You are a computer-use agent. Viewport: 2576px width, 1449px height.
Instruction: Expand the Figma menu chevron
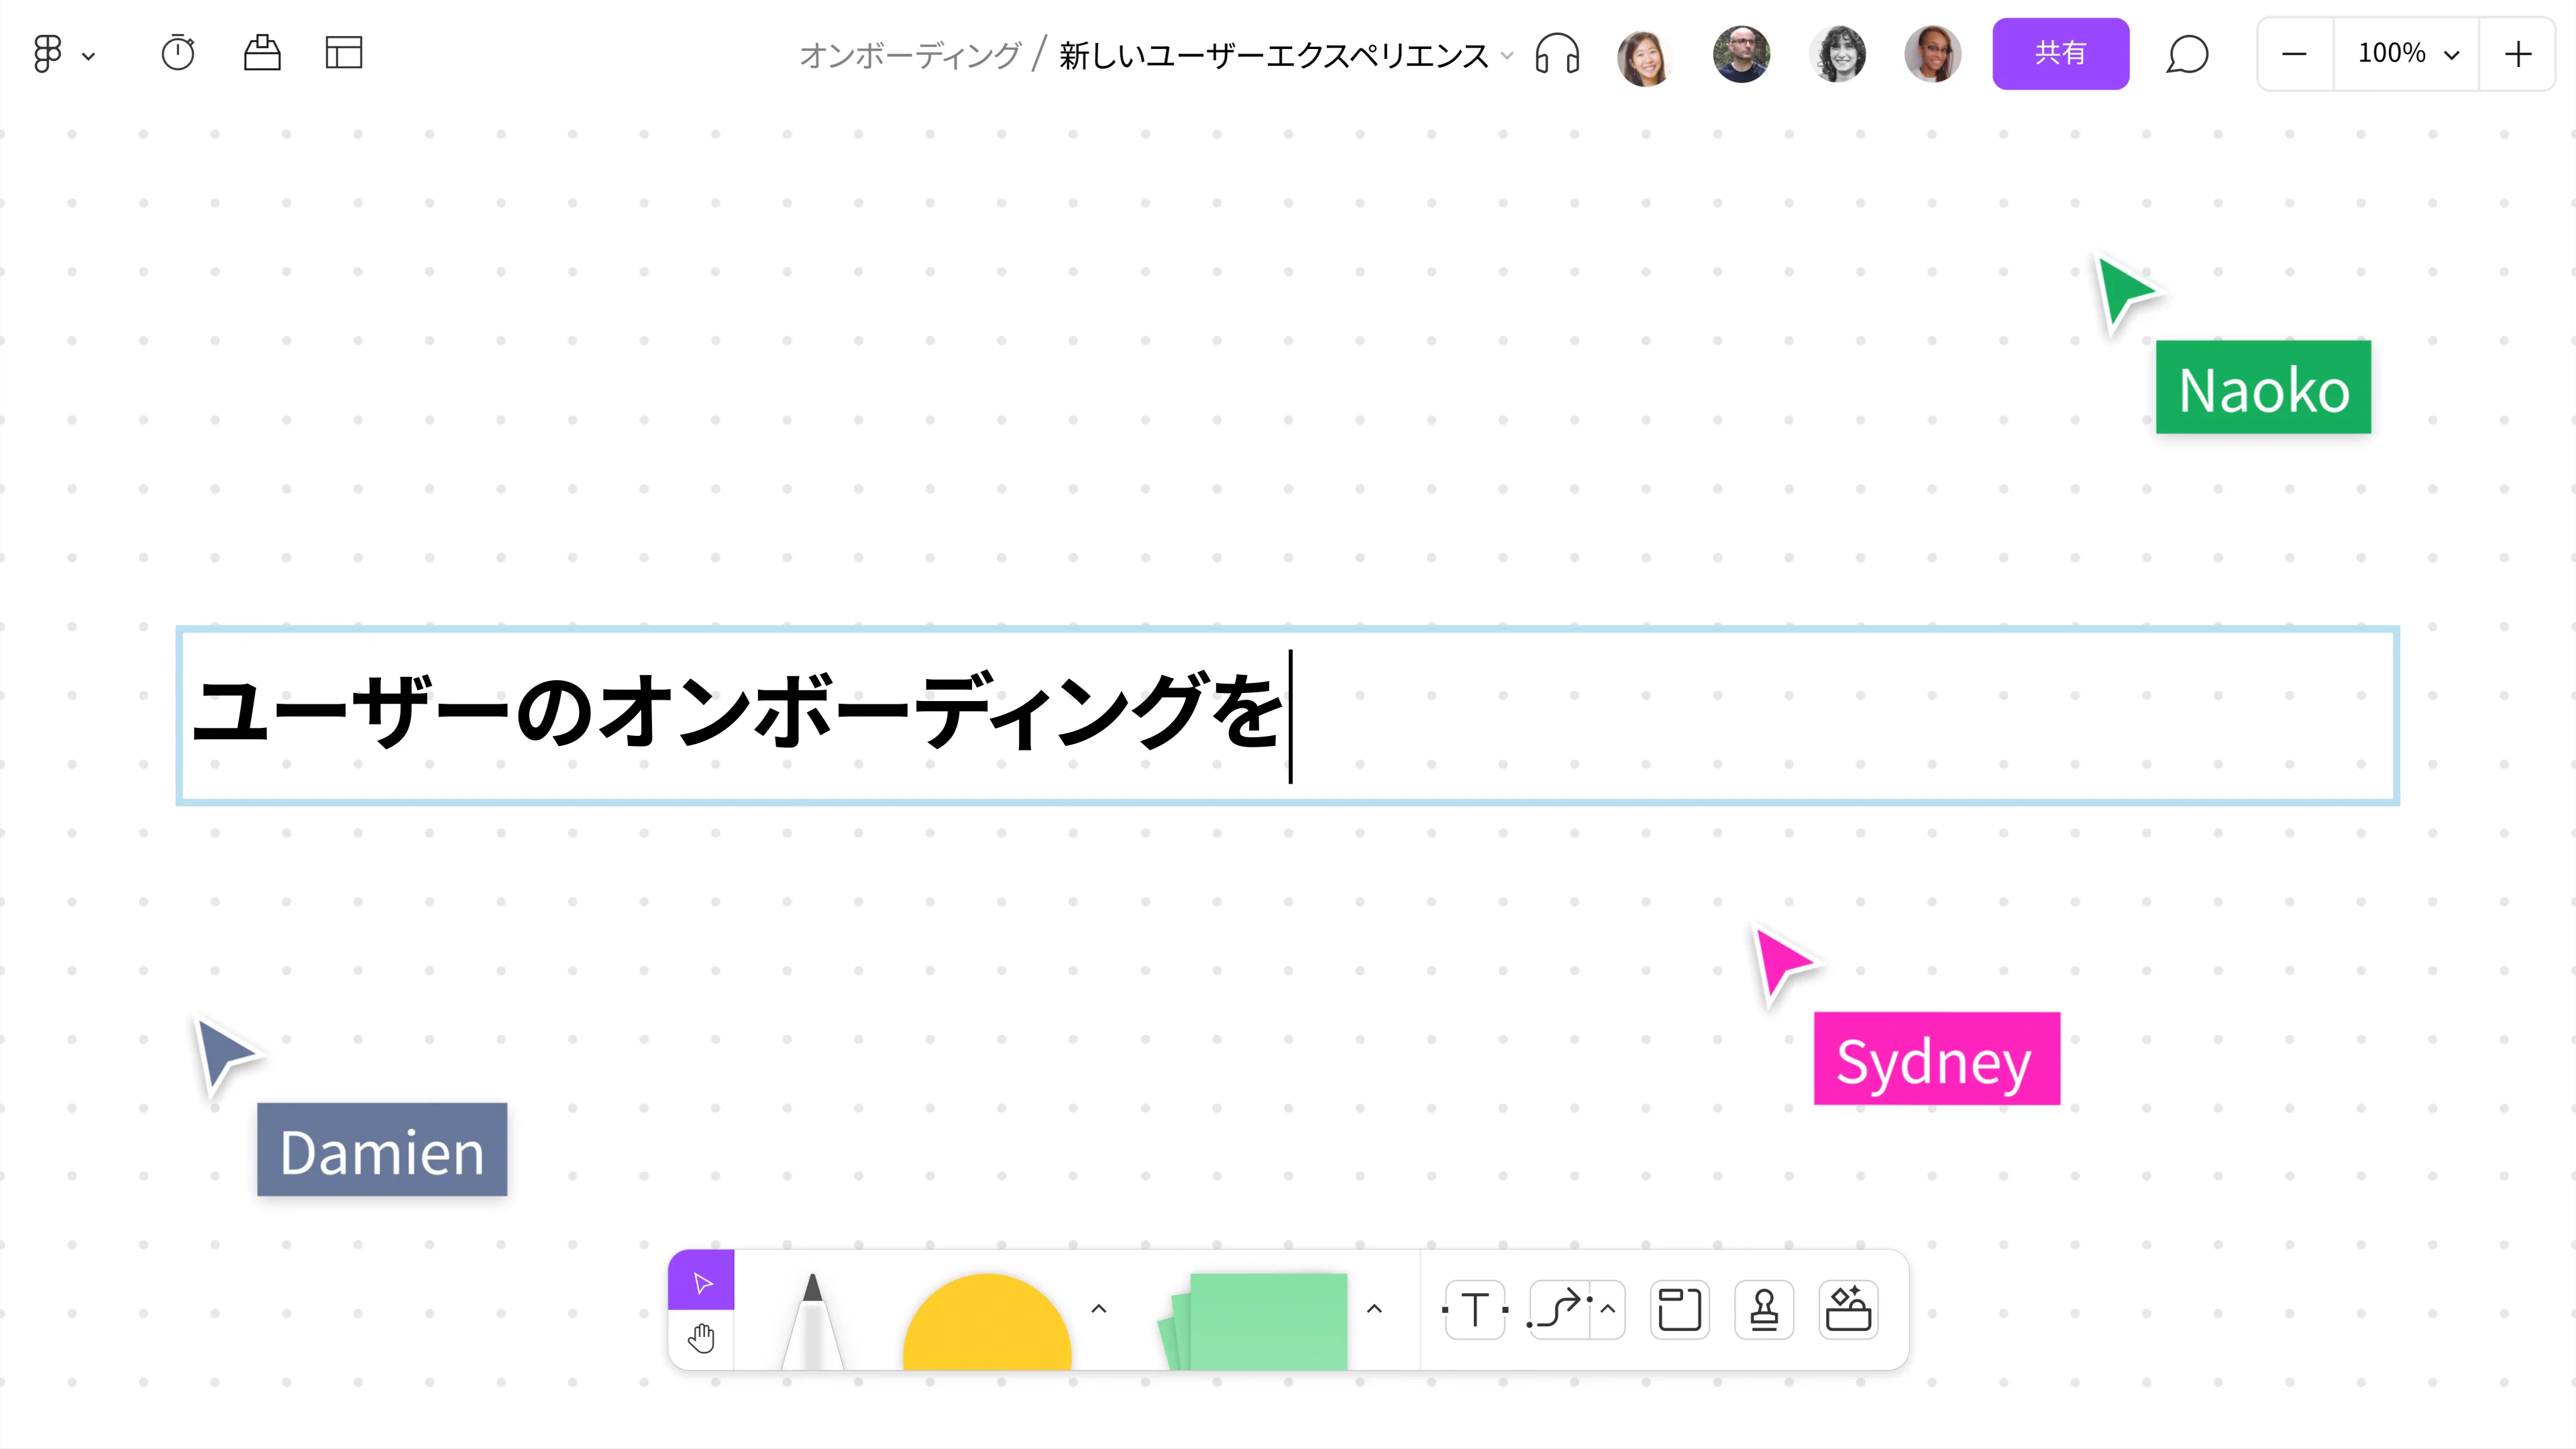(89, 57)
